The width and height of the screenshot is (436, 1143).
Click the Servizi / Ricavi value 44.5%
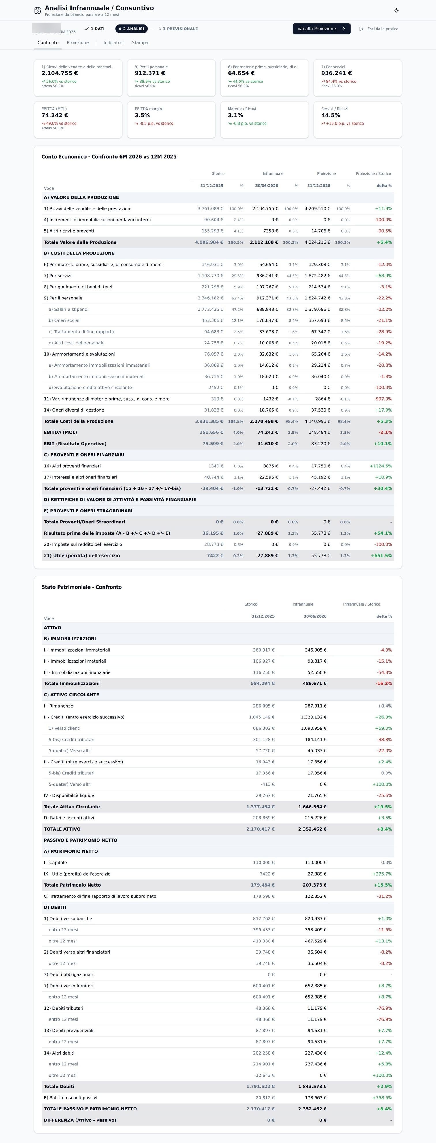click(x=331, y=115)
